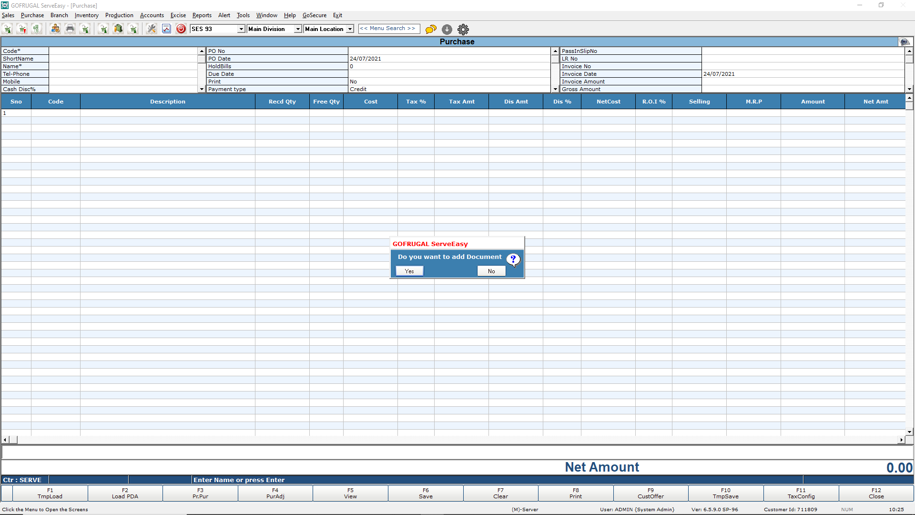The width and height of the screenshot is (915, 515).
Task: Click the customers group icon in toolbar
Action: click(55, 29)
